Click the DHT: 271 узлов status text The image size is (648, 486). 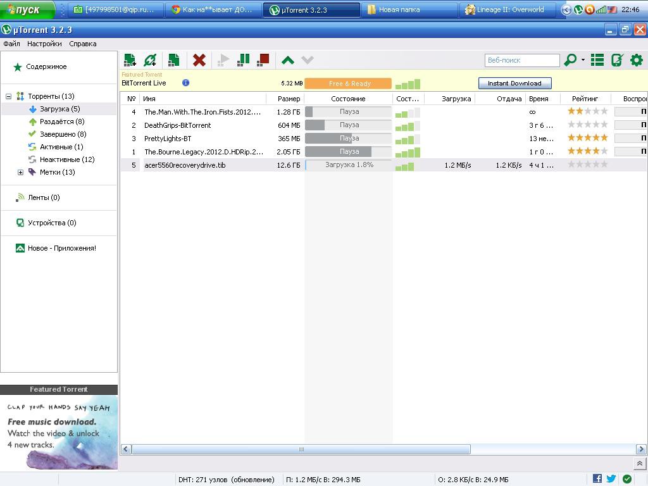tap(227, 480)
